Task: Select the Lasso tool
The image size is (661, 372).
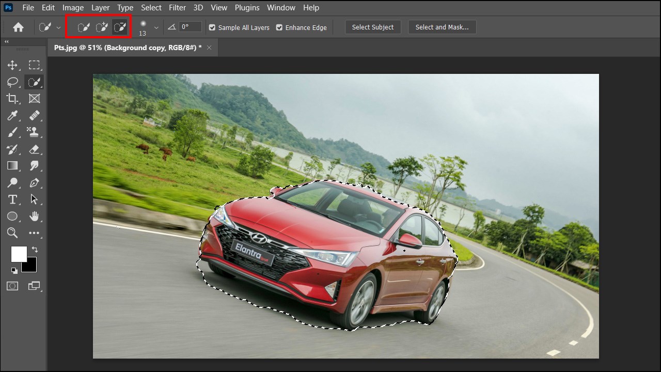Action: pyautogui.click(x=12, y=82)
